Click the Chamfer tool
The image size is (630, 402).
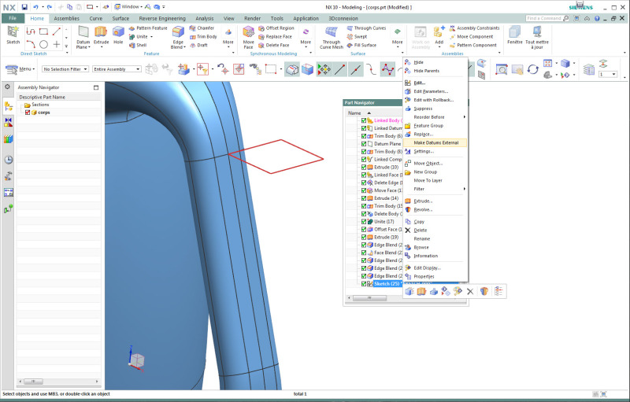tap(202, 28)
